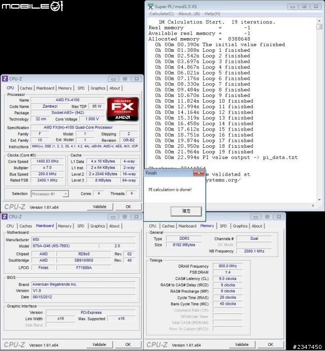This screenshot has width=325, height=351.
Task: Minimize the Super PI window
Action: click(292, 7)
